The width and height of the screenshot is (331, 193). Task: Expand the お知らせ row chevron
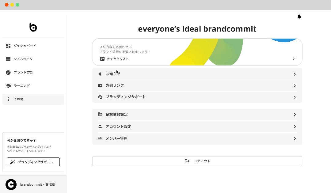(295, 74)
